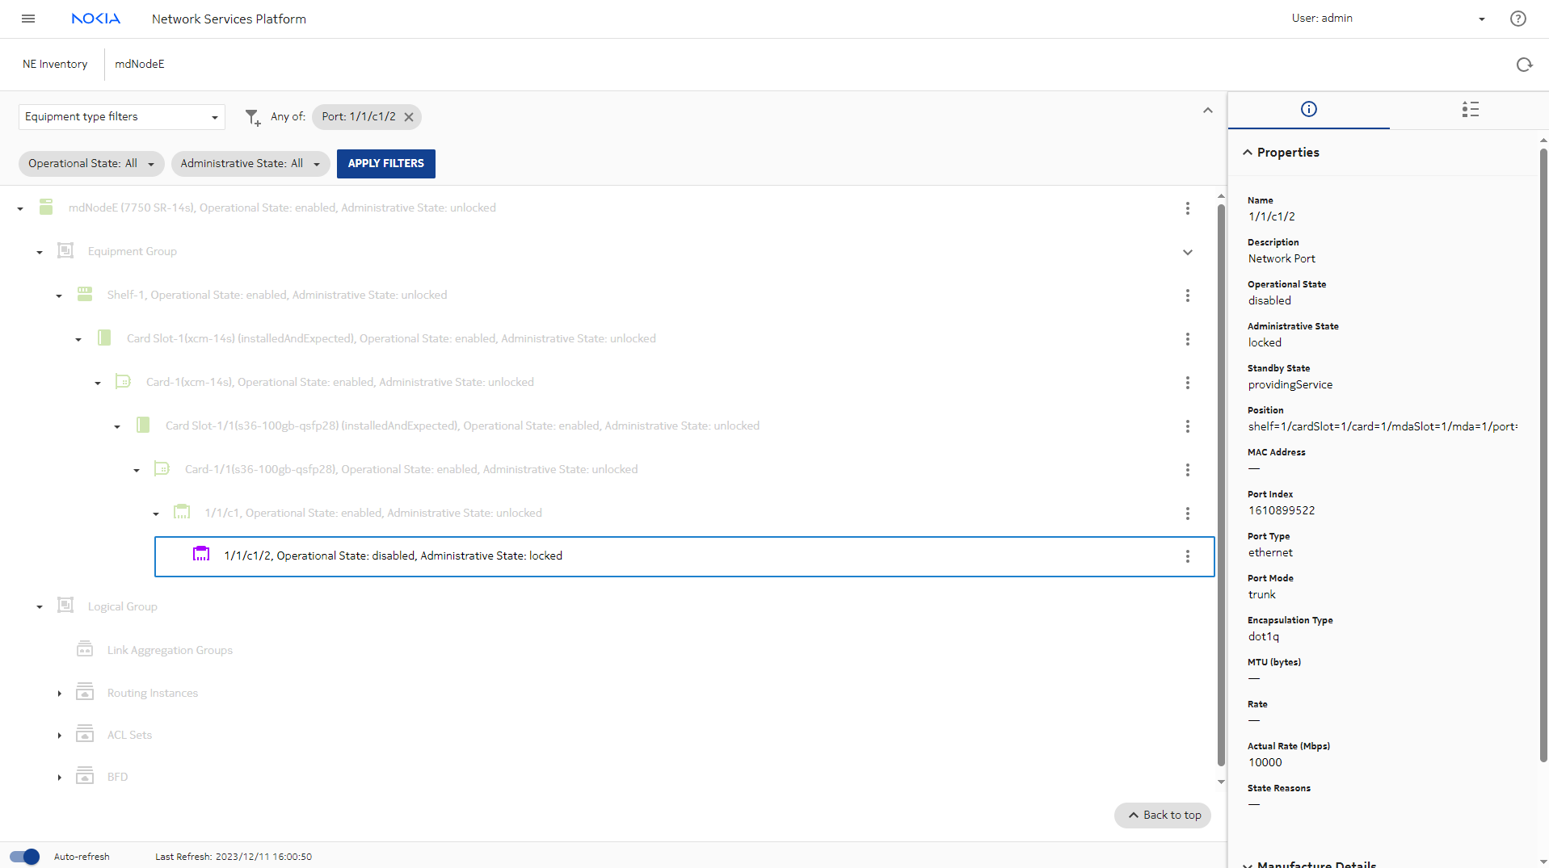The image size is (1549, 868).
Task: Open the mdNodeE row kebab menu
Action: click(1187, 208)
